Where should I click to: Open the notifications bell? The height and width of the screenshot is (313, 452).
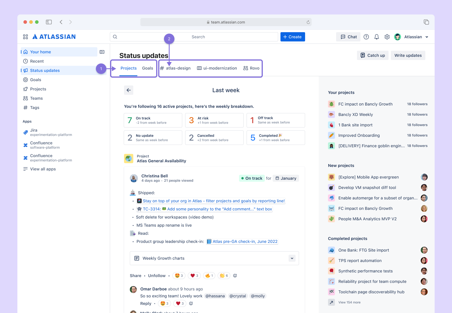[x=376, y=37]
